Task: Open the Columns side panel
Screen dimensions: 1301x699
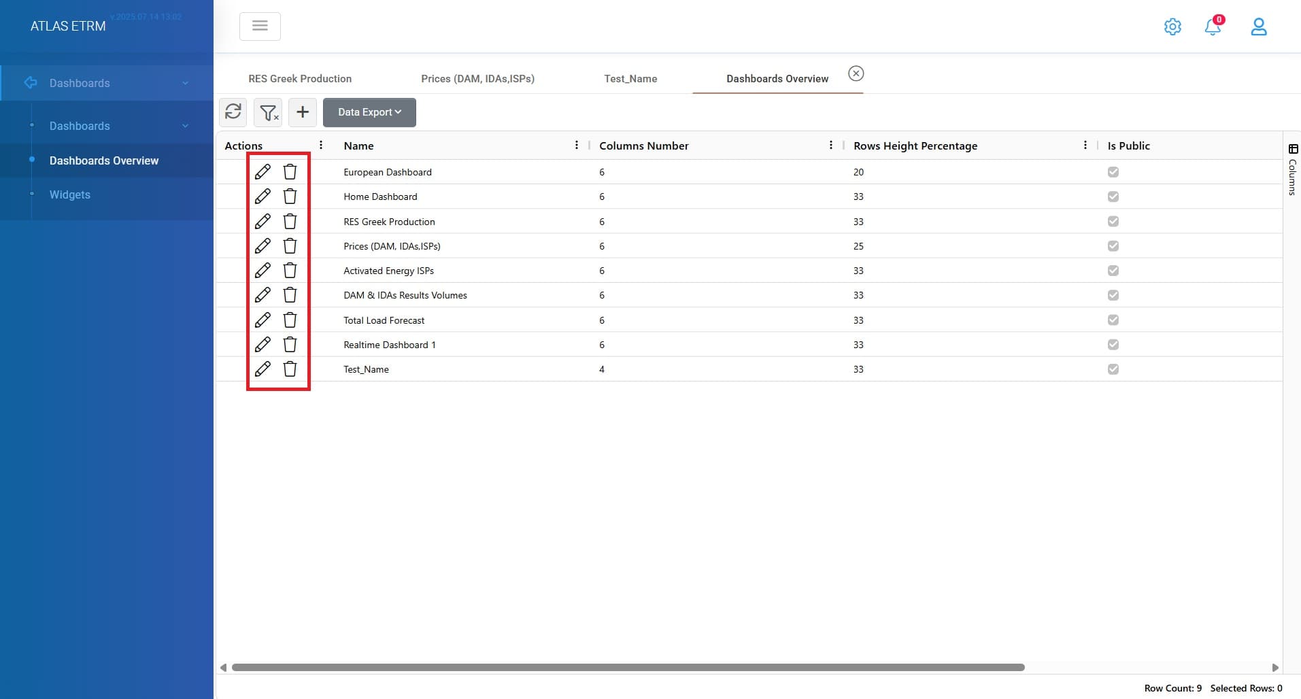Action: [1293, 169]
